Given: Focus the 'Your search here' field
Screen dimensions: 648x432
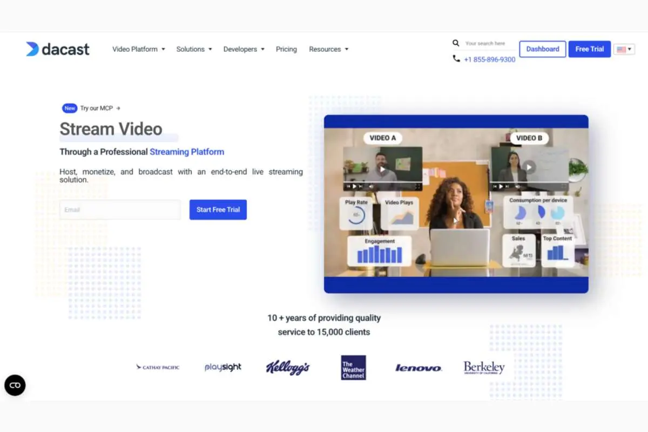Looking at the screenshot, I should [x=490, y=43].
